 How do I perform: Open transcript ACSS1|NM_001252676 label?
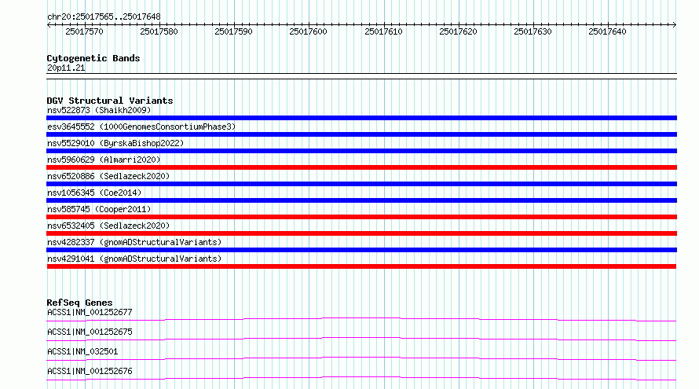coord(90,371)
